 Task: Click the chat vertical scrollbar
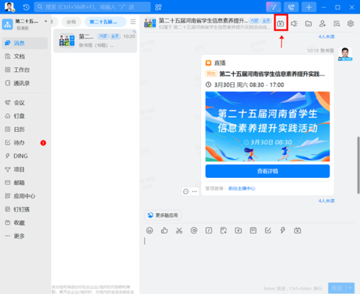tap(359, 165)
